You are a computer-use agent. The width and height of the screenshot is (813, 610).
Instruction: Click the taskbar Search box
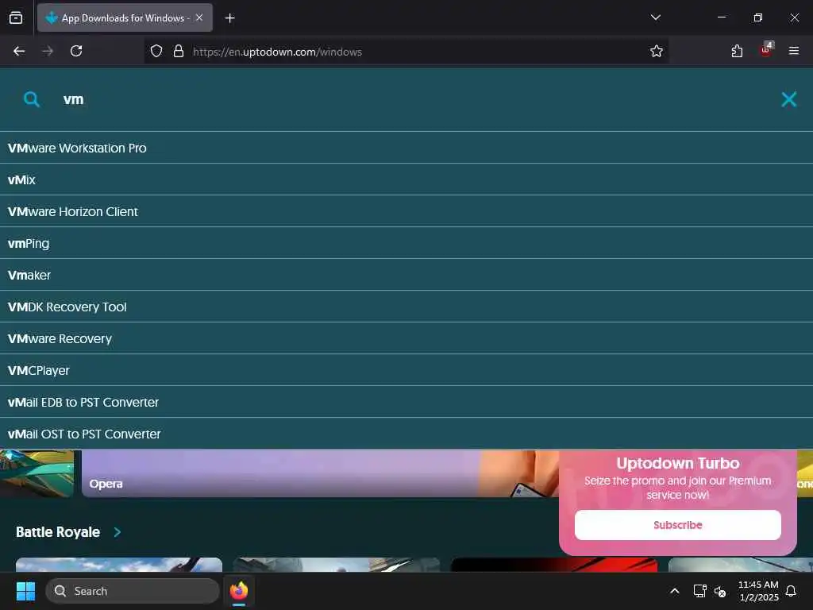coord(133,591)
